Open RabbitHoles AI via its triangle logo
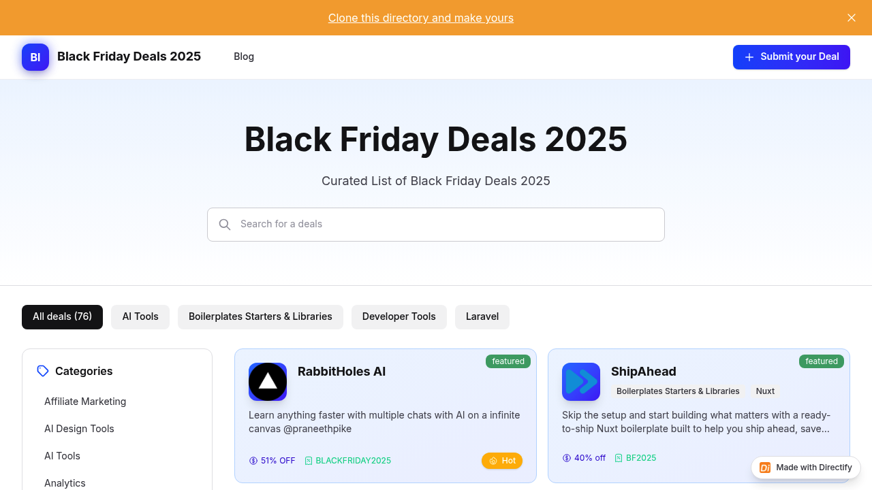 pos(267,382)
